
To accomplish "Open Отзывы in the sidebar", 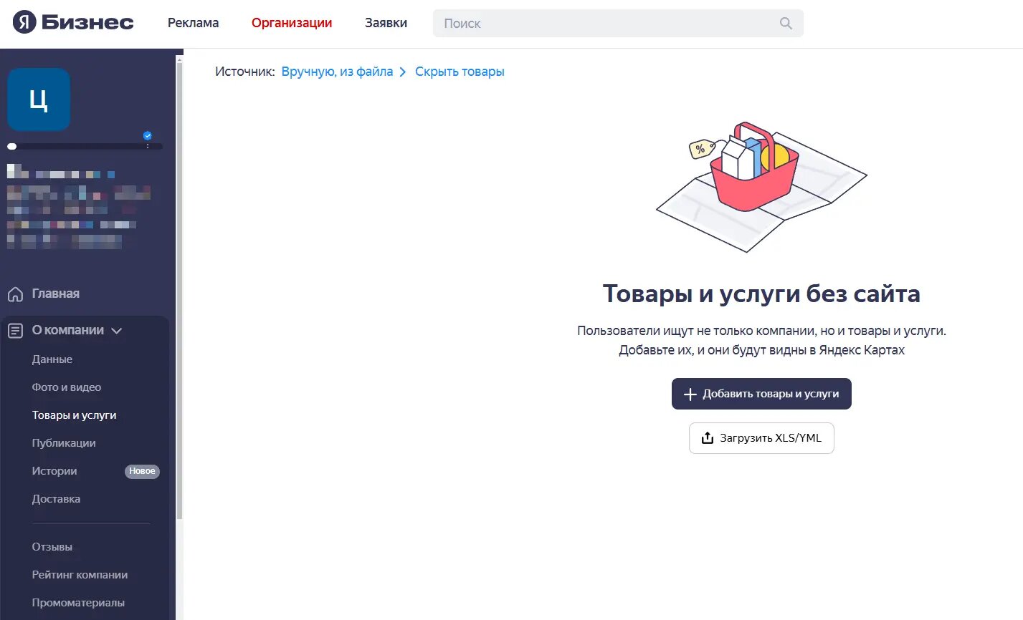I will pos(52,547).
